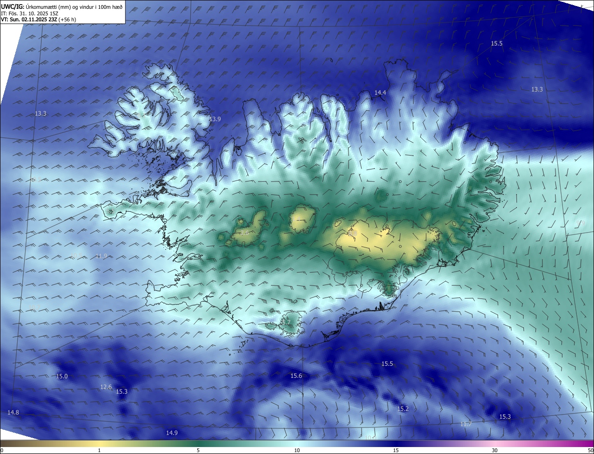Image resolution: width=594 pixels, height=454 pixels.
Task: Pick the yellow color above scale tick 1
Action: tap(99, 443)
